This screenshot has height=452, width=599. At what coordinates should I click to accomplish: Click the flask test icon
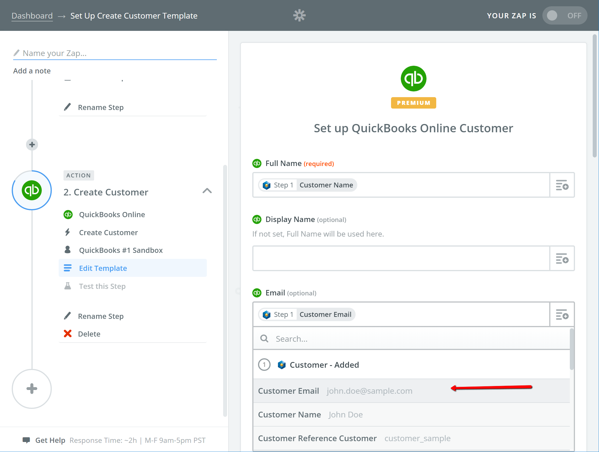(68, 286)
